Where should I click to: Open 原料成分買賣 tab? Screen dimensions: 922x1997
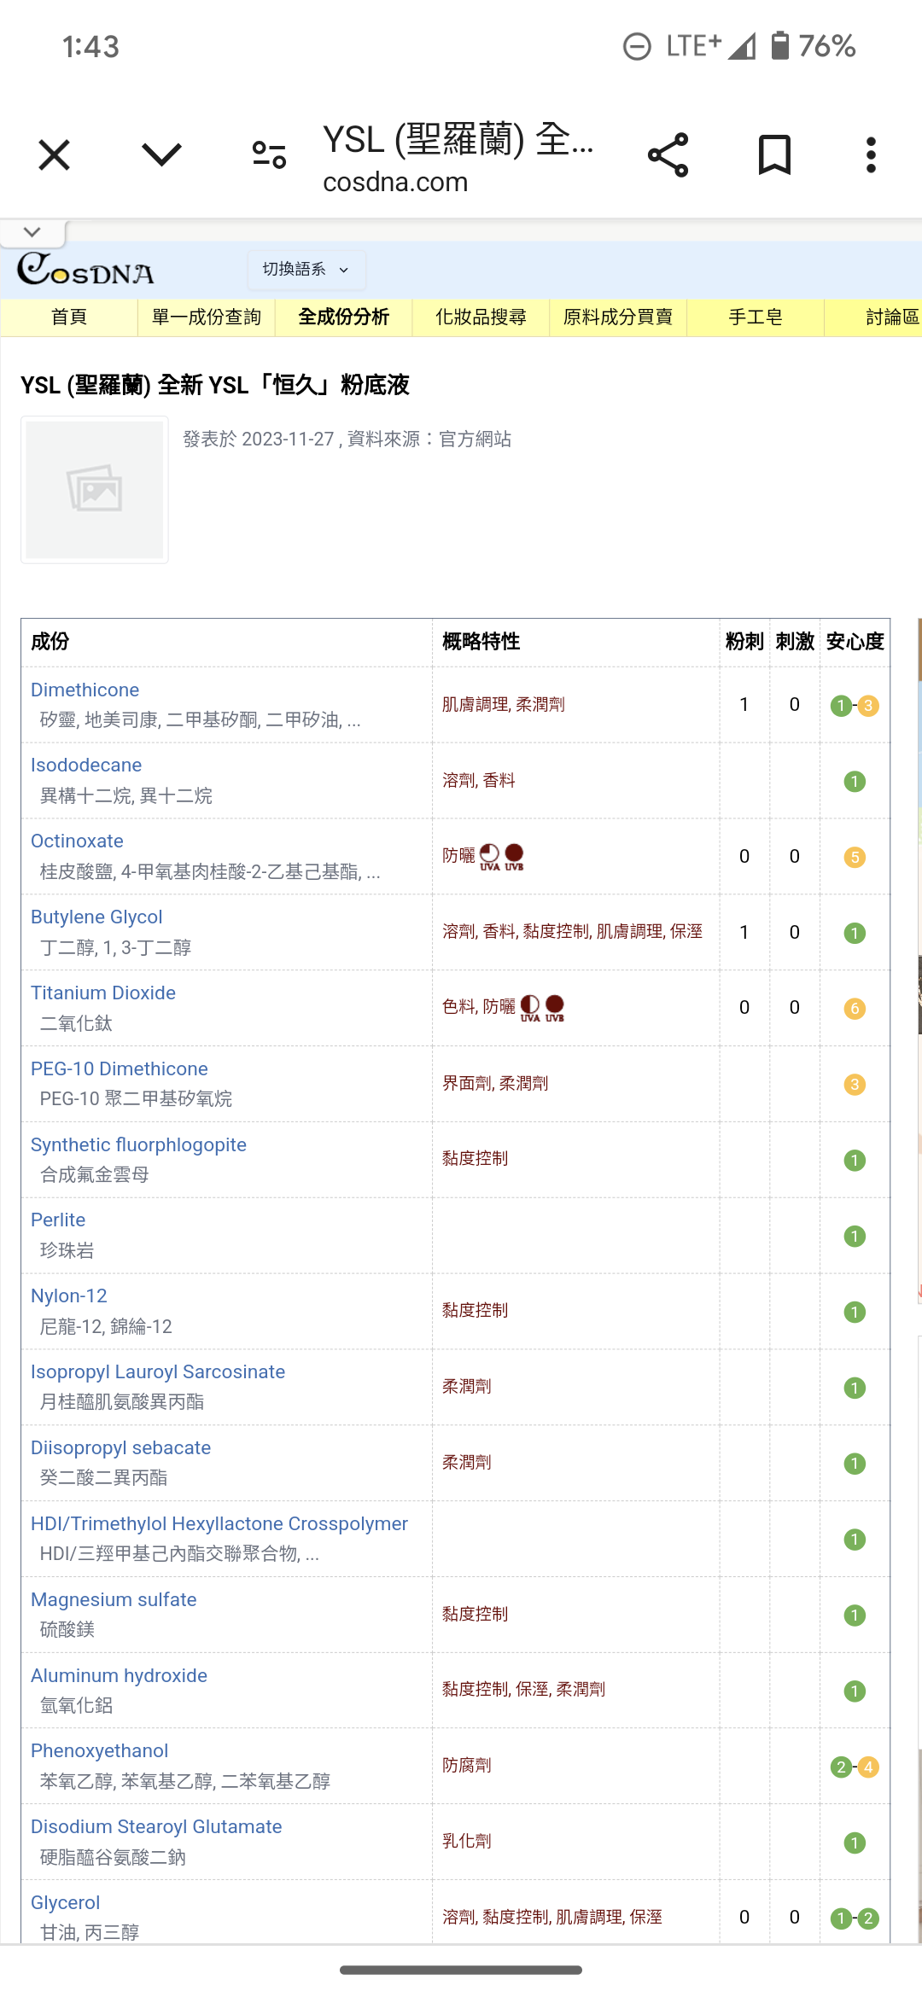[x=618, y=317]
